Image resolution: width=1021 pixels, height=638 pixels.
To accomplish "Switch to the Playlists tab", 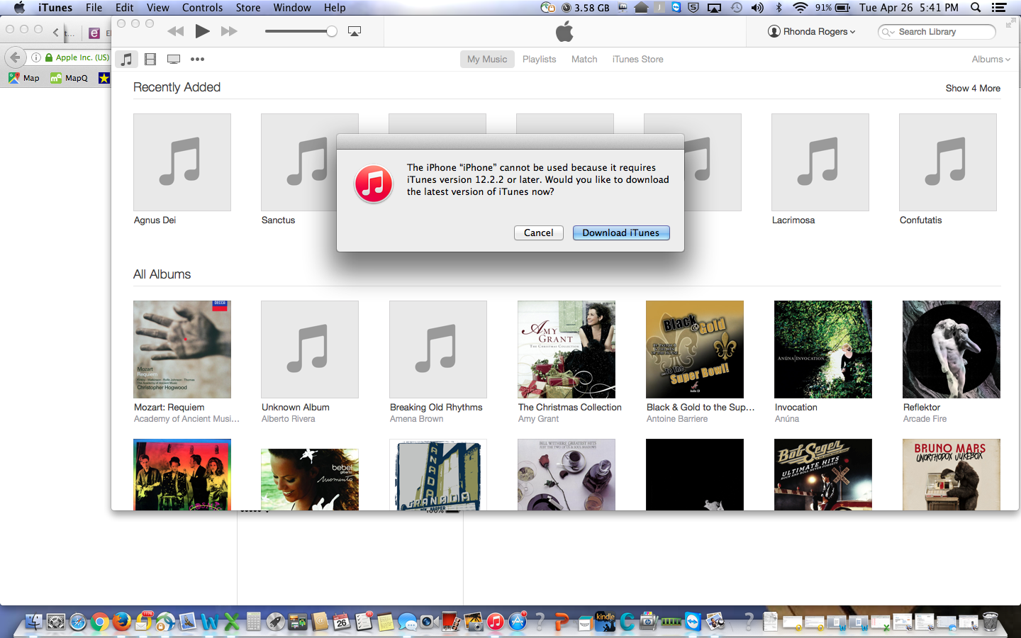I will [x=539, y=60].
